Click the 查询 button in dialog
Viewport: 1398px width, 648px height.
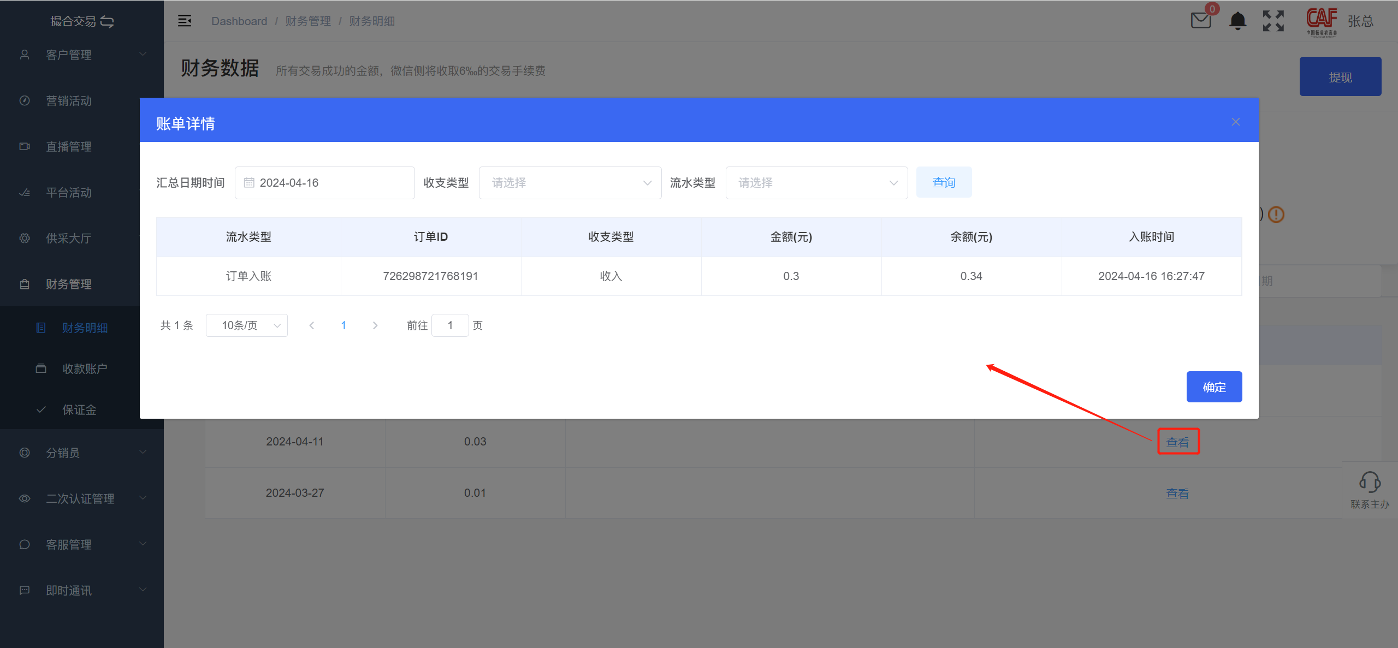coord(944,182)
